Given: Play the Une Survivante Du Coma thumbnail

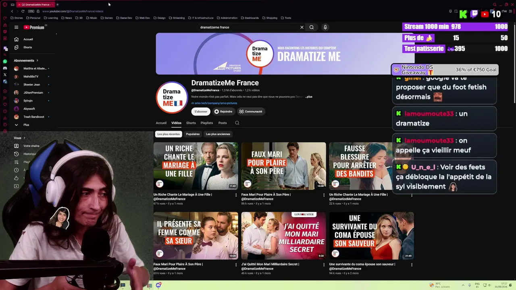Looking at the screenshot, I should tap(372, 236).
